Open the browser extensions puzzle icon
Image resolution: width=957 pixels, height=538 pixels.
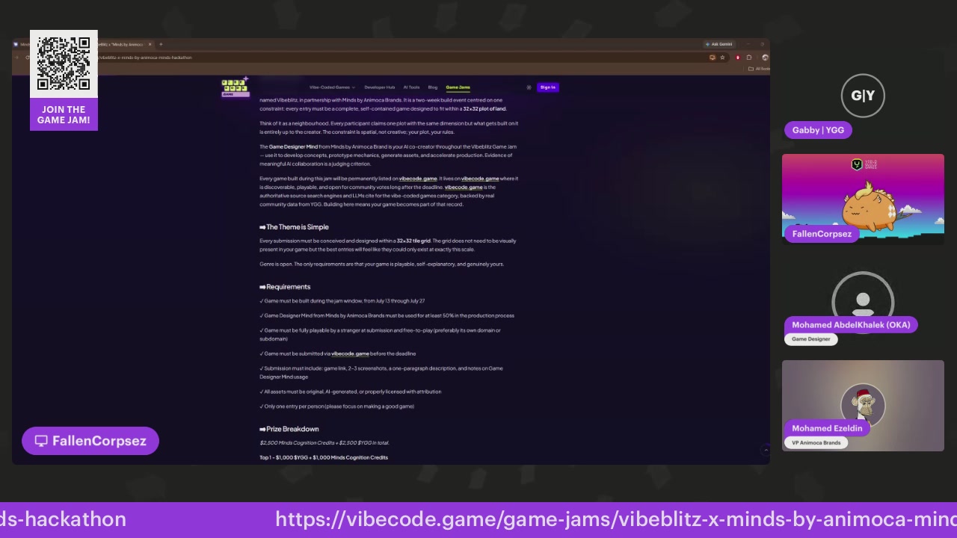tap(748, 58)
